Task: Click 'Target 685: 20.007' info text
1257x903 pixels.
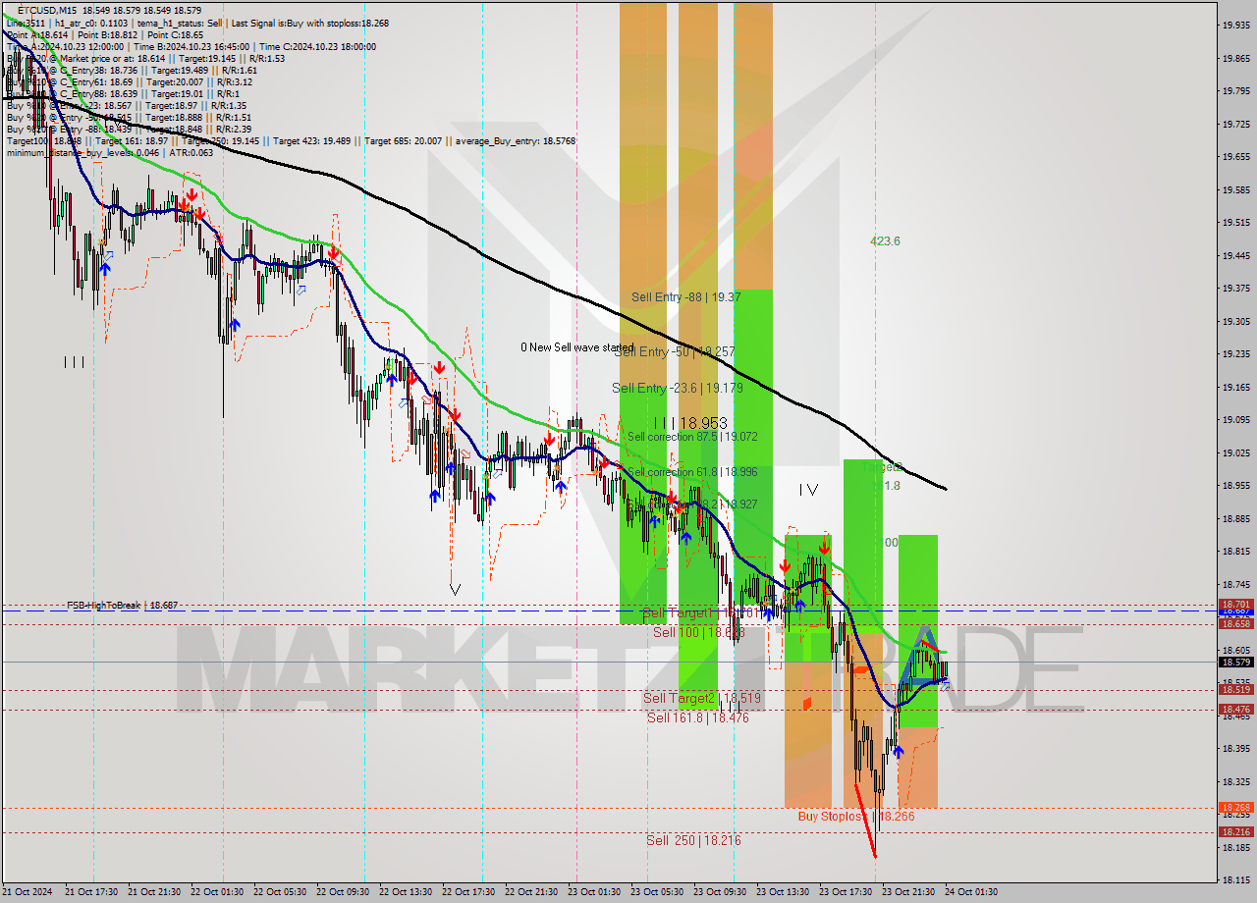Action: point(406,141)
